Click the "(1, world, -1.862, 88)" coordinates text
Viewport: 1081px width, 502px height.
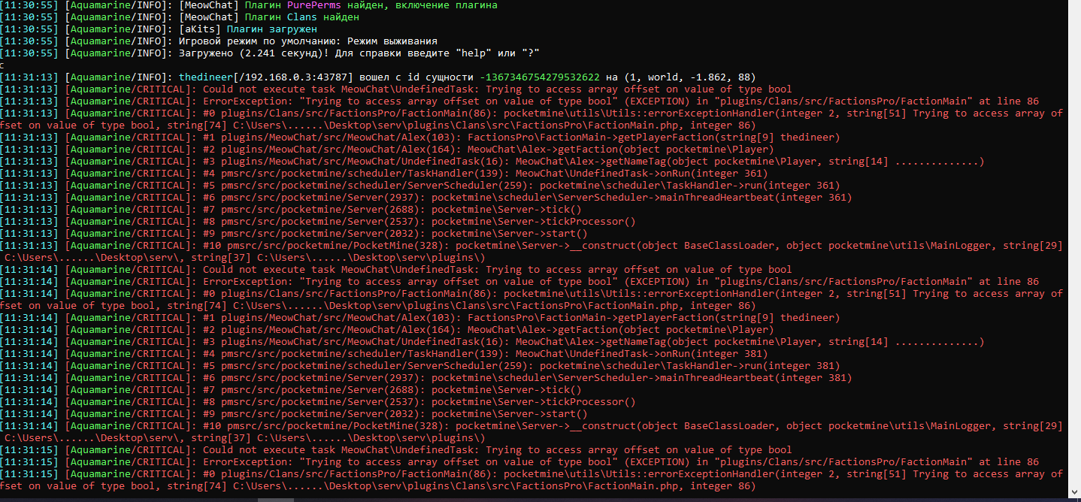pyautogui.click(x=690, y=77)
